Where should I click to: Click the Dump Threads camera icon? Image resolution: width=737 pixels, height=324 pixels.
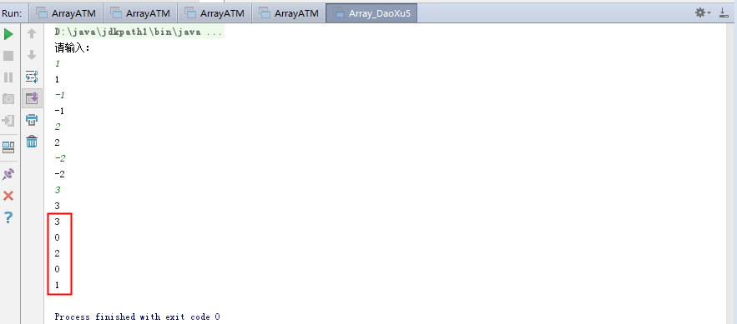pyautogui.click(x=8, y=99)
